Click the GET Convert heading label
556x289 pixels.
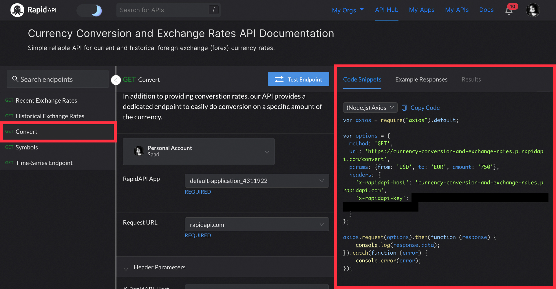tap(141, 79)
